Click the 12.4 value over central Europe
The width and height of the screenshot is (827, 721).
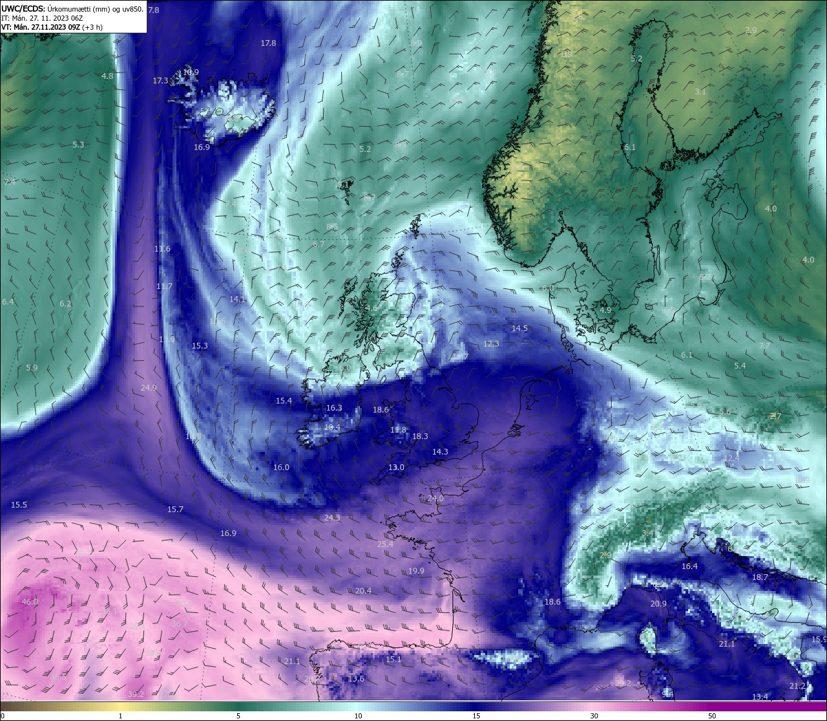coord(731,458)
